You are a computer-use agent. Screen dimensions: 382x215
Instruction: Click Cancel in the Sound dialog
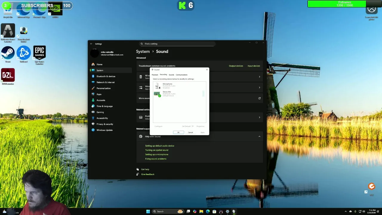[x=190, y=132]
